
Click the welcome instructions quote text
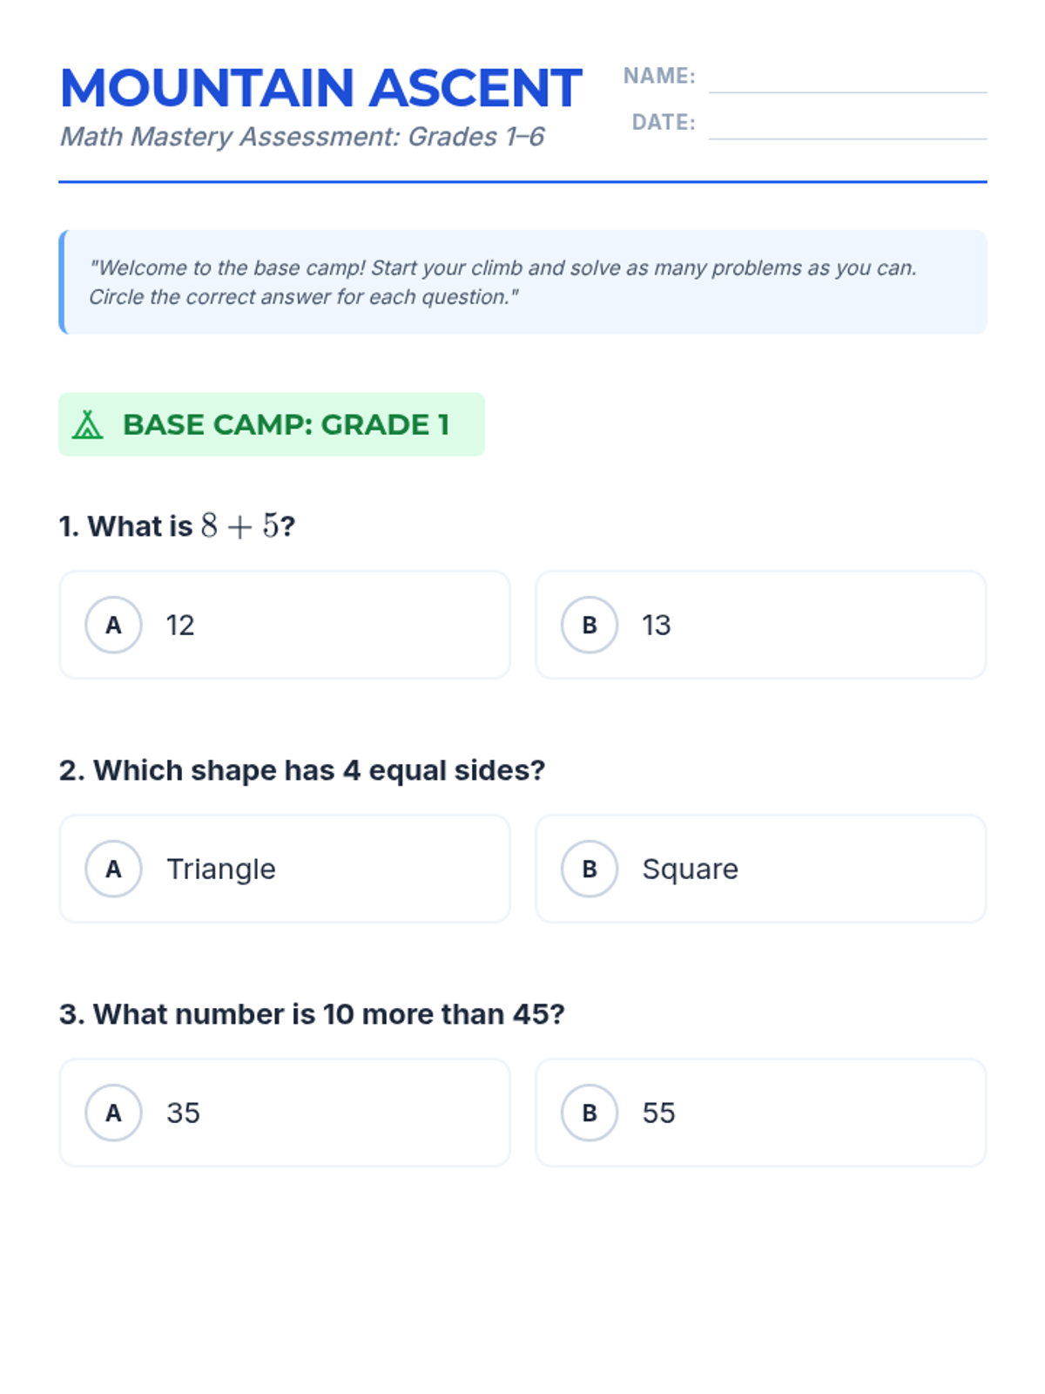click(x=502, y=281)
